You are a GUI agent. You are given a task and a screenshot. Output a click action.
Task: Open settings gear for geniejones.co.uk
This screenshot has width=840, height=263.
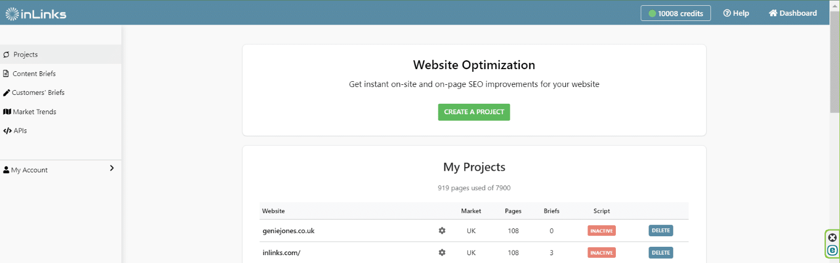pos(442,231)
